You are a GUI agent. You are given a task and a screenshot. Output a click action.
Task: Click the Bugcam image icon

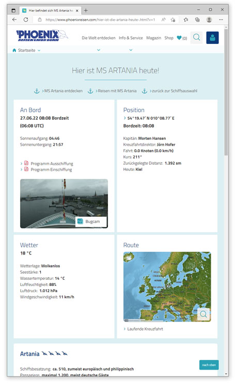point(80,221)
